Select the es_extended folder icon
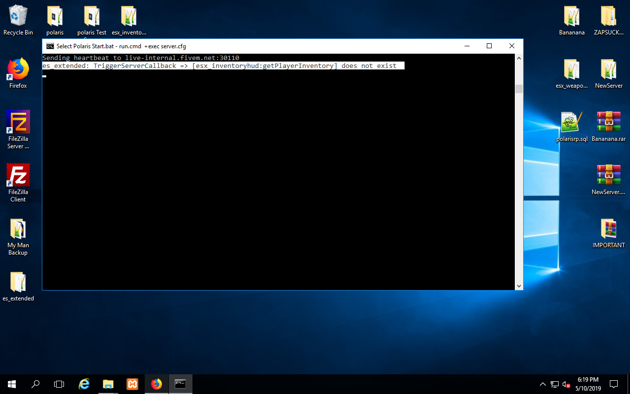Screen dimensions: 630x394 18,286
